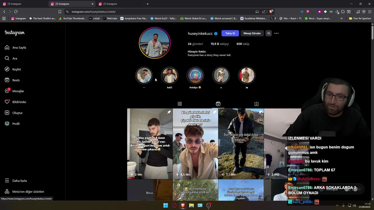Open the Brave VPN shield icon
This screenshot has width=374, height=210.
(x=364, y=12)
